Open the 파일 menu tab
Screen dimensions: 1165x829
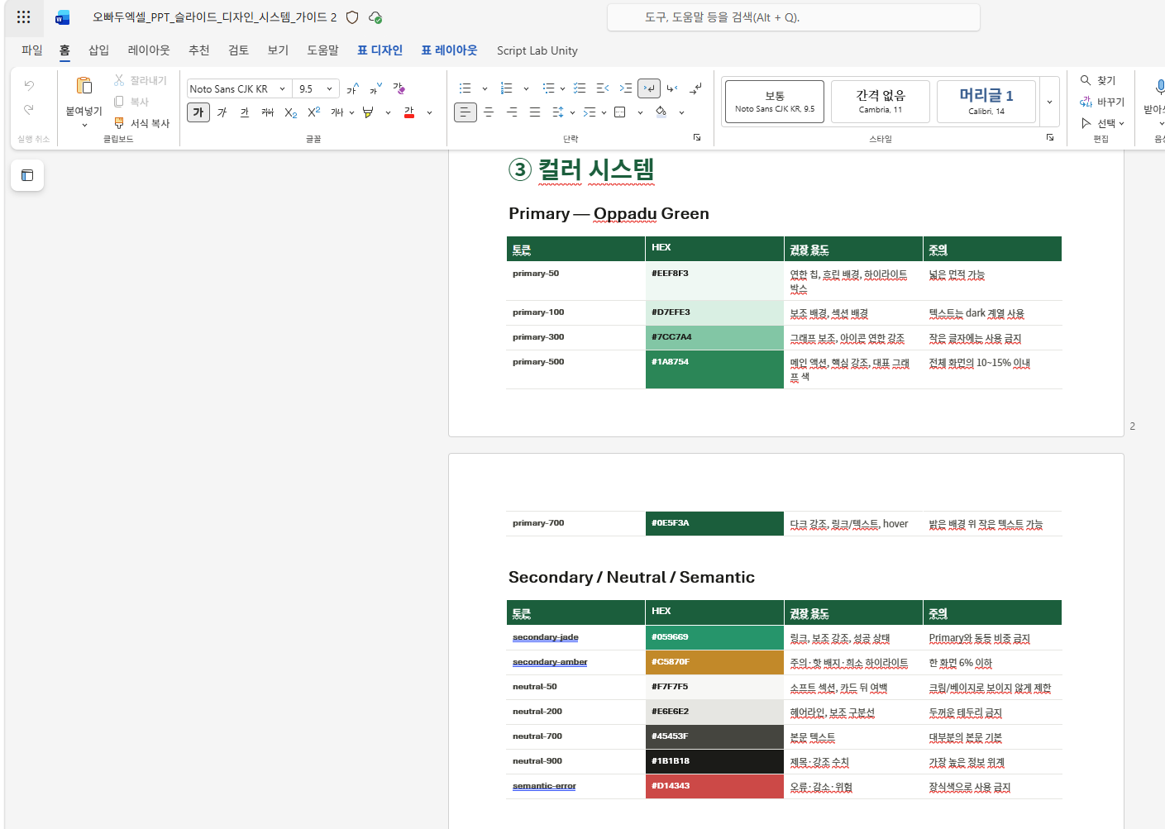pos(31,50)
